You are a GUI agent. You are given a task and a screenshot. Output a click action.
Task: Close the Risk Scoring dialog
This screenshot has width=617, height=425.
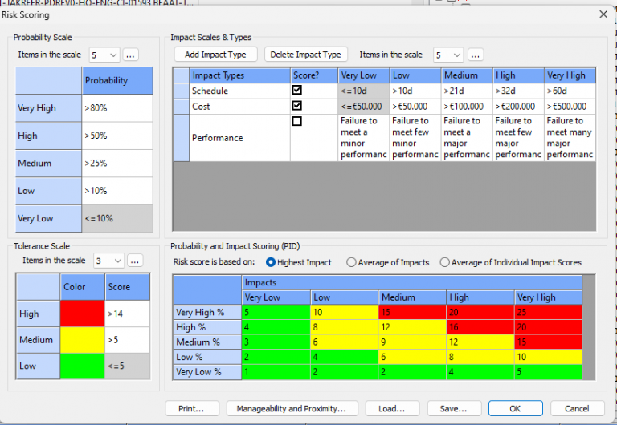click(603, 14)
